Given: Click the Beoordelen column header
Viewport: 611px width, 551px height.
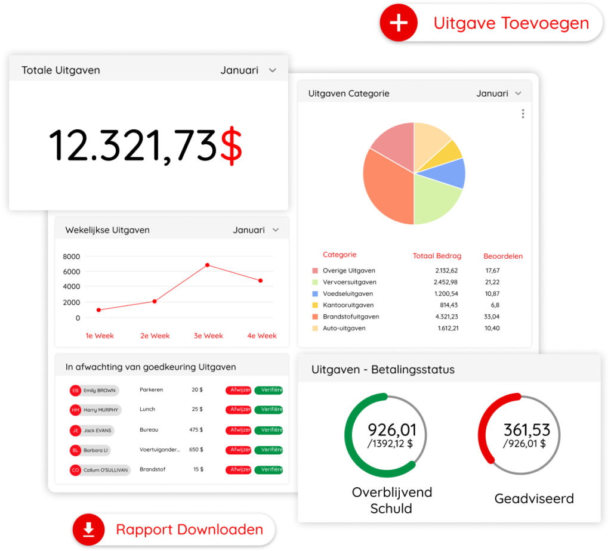Looking at the screenshot, I should click(x=502, y=256).
